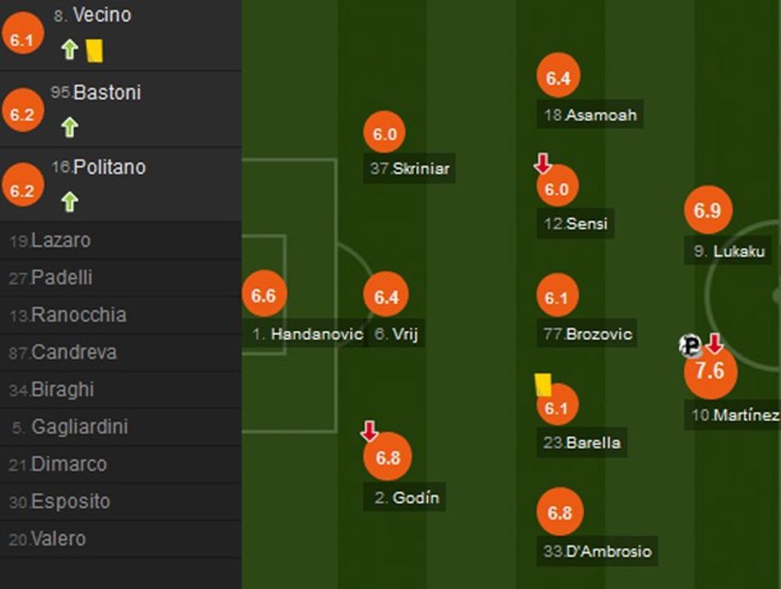This screenshot has height=589, width=781.
Task: Click the penalty icon beside Martínez
Action: 690,346
